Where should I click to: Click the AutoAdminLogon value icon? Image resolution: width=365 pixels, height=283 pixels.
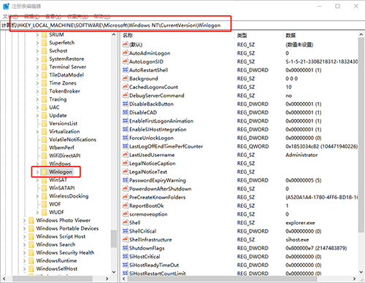pyautogui.click(x=125, y=53)
